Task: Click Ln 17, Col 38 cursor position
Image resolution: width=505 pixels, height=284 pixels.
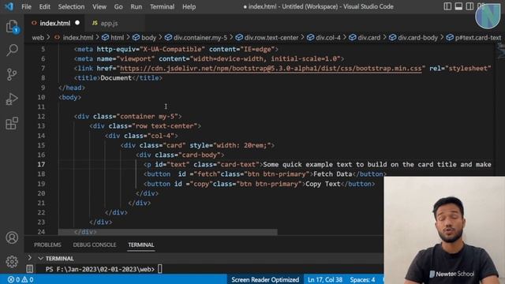Action: point(325,279)
